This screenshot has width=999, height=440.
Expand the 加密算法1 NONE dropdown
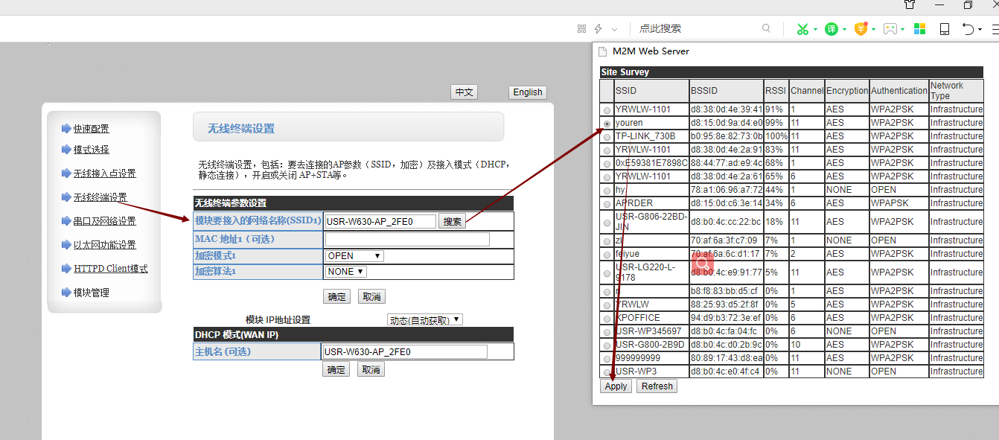point(346,272)
